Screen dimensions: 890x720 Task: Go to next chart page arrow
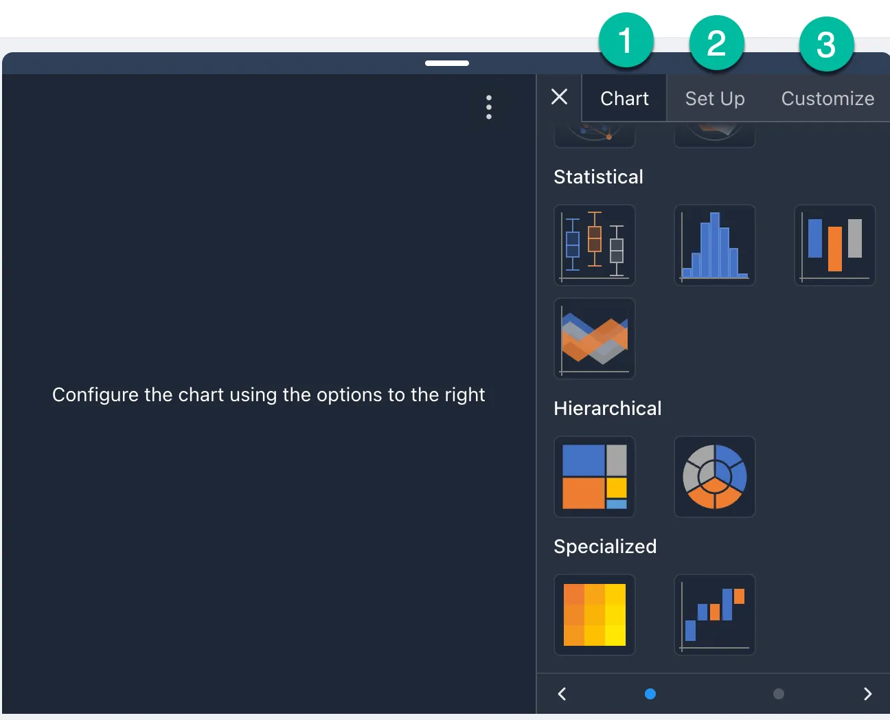click(867, 694)
